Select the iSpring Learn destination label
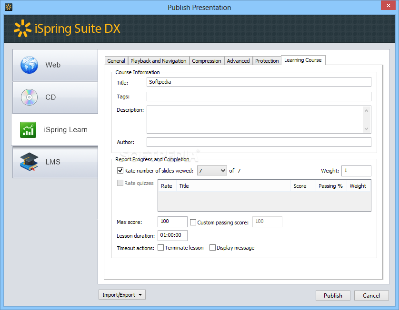Image resolution: width=399 pixels, height=310 pixels. (66, 130)
